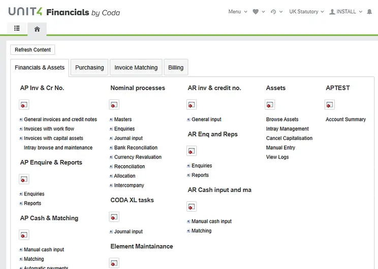378x269 pixels.
Task: Expand Reports under AR Enq and Reps
Action: coord(188,175)
